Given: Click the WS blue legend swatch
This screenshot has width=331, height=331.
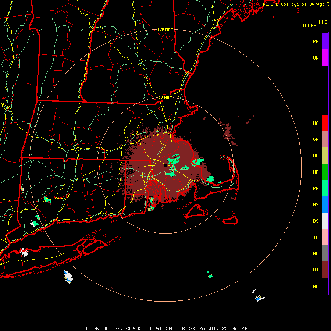Looking at the screenshot, I should tap(325, 204).
